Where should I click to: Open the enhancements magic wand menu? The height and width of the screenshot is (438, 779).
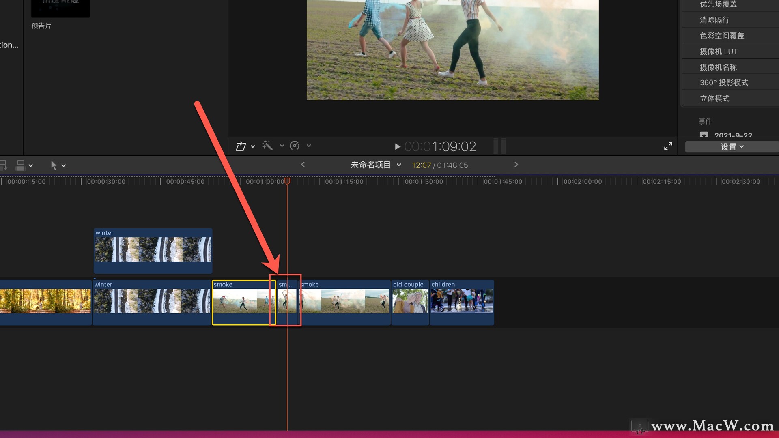coord(267,145)
